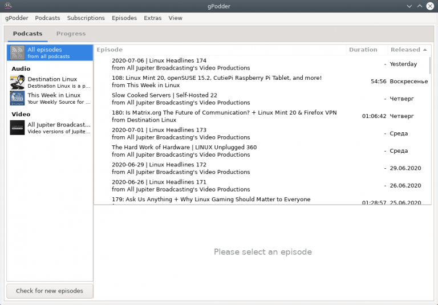Open the Subscriptions menu
Viewport: 438px width, 305px height.
coord(86,18)
